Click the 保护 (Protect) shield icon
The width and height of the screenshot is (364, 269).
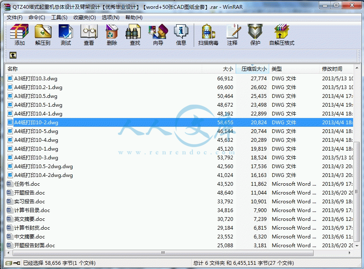255,35
